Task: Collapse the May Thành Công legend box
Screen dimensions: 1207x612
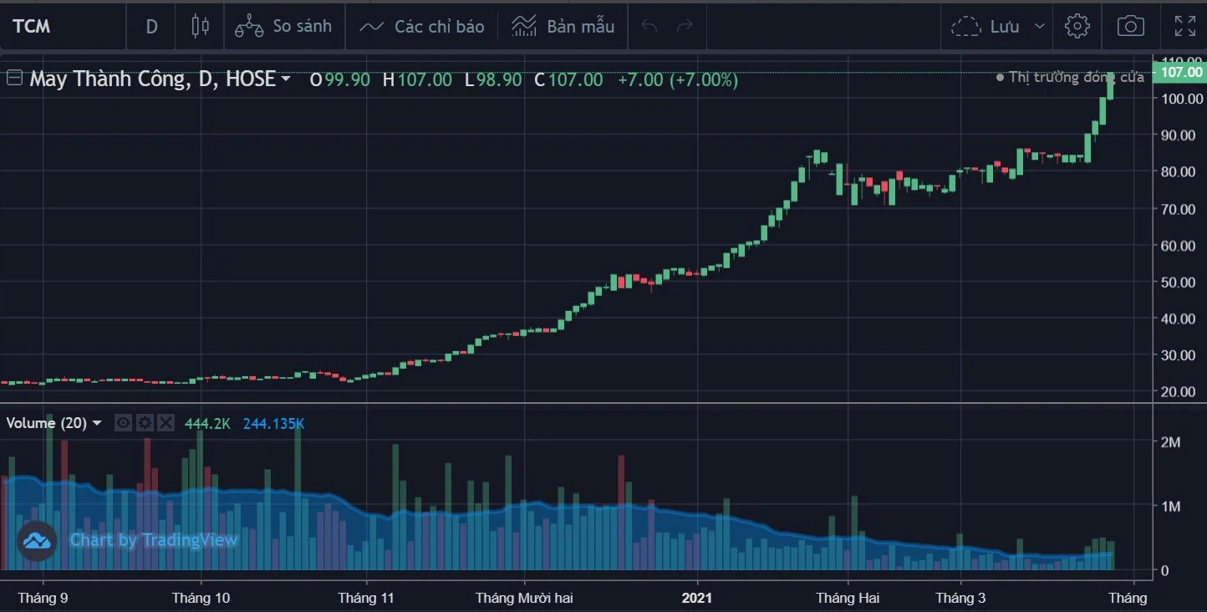Action: pyautogui.click(x=14, y=79)
